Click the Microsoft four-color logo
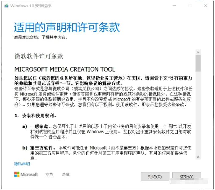Viewport: 215px width, 190px height. (x=17, y=174)
